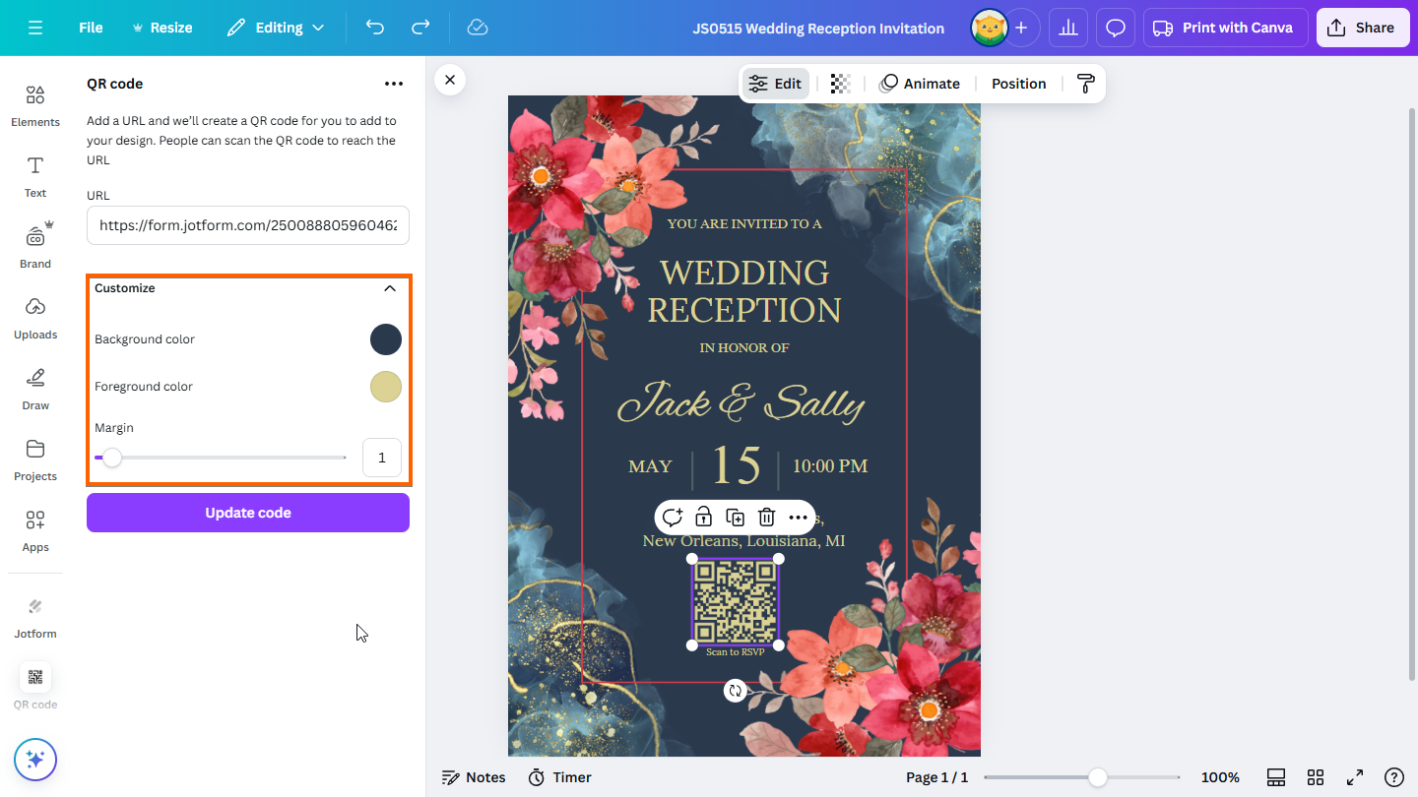
Task: Expand the Editing mode dropdown
Action: (276, 28)
